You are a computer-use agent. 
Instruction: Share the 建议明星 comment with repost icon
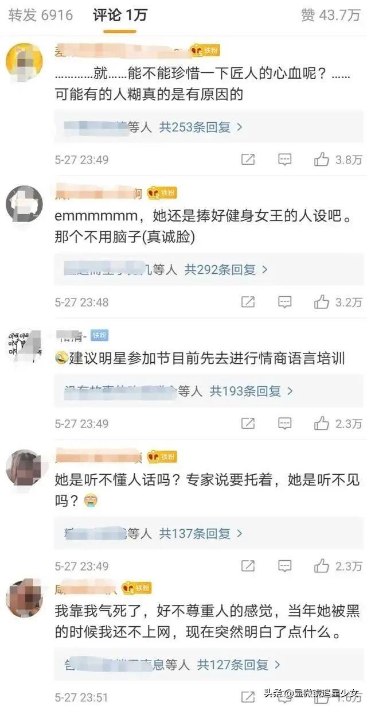point(248,424)
